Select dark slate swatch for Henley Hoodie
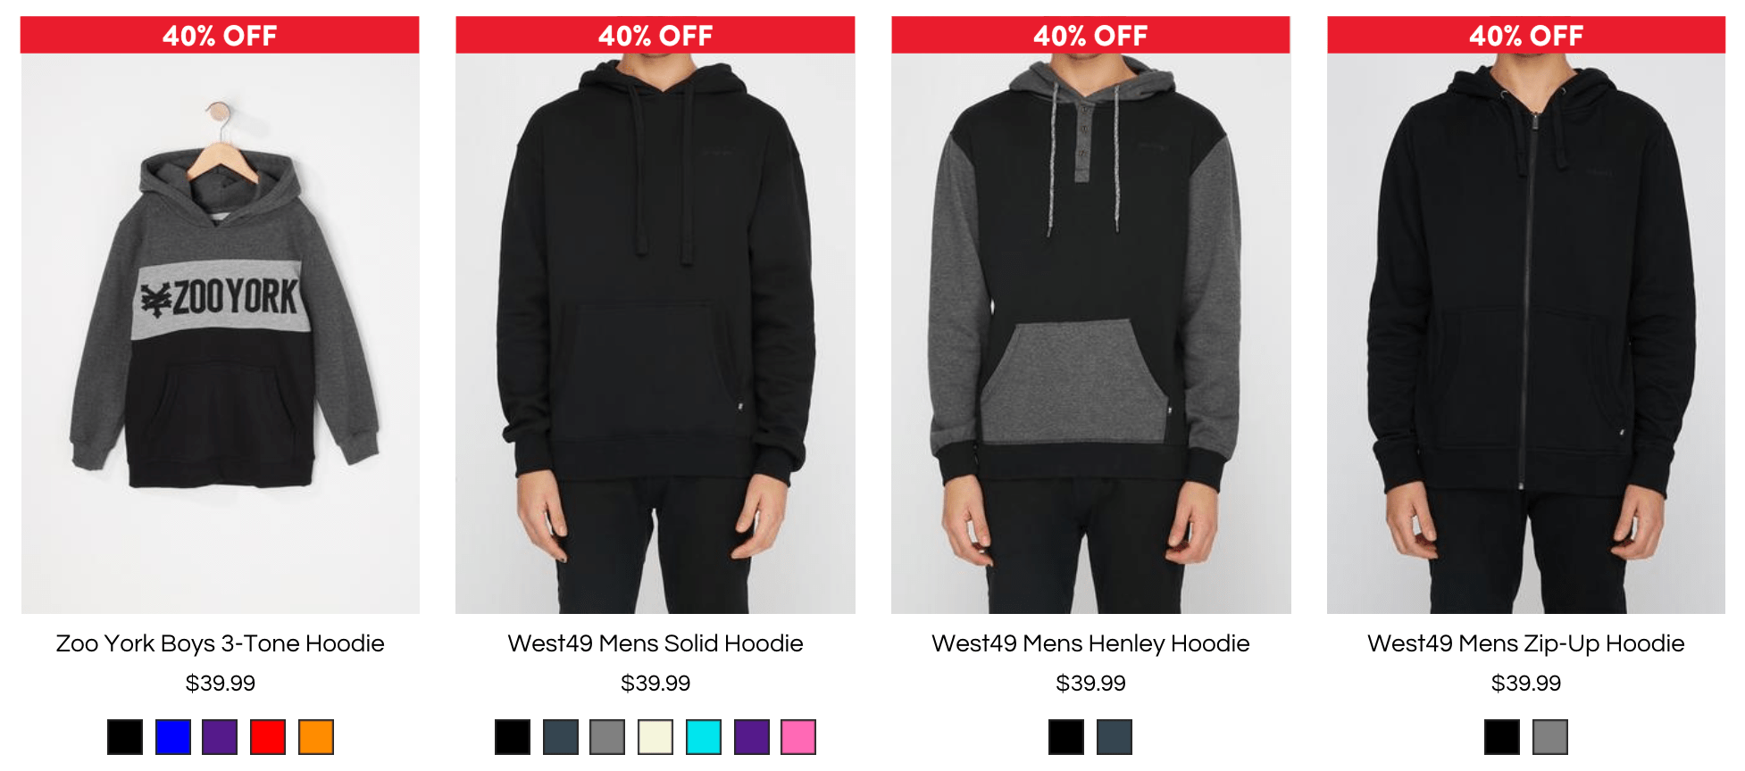1745x771 pixels. coord(1115,737)
